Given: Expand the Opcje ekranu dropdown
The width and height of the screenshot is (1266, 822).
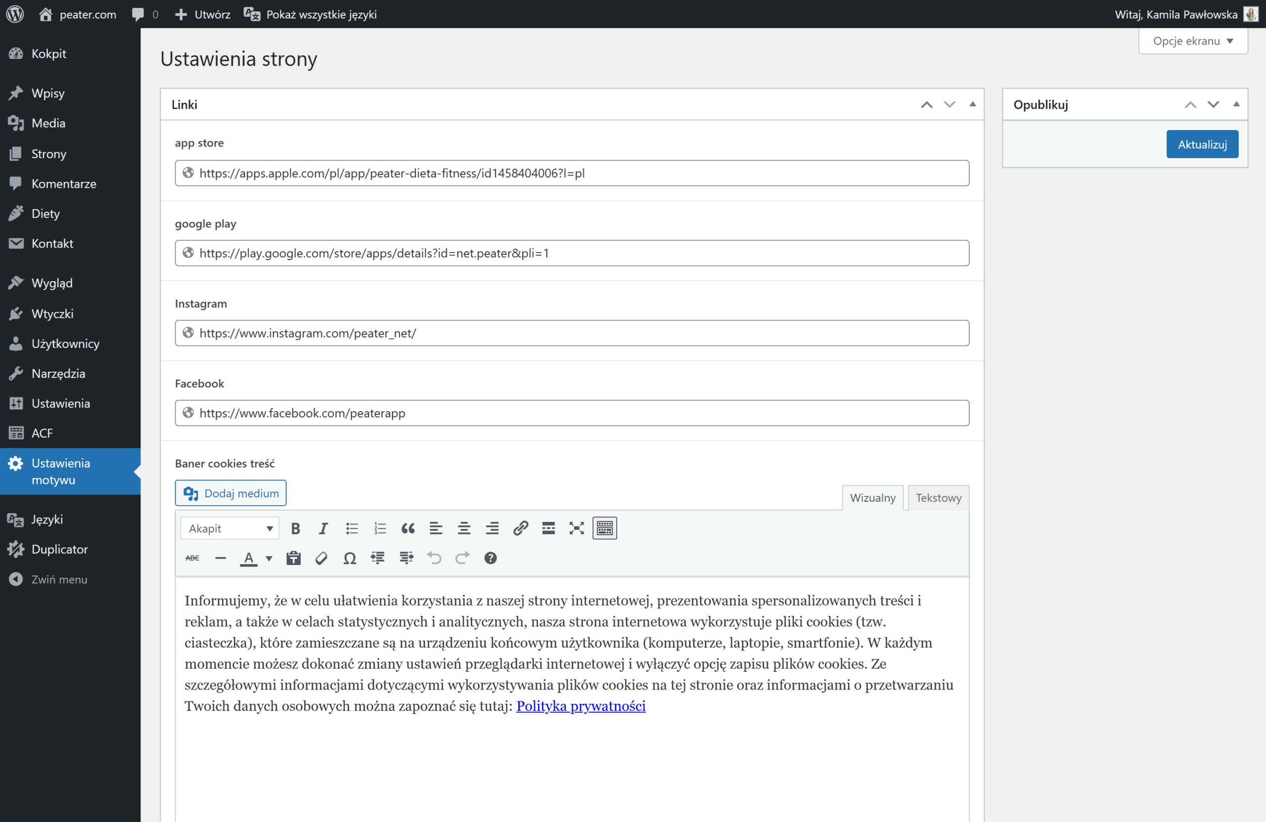Looking at the screenshot, I should pos(1193,41).
